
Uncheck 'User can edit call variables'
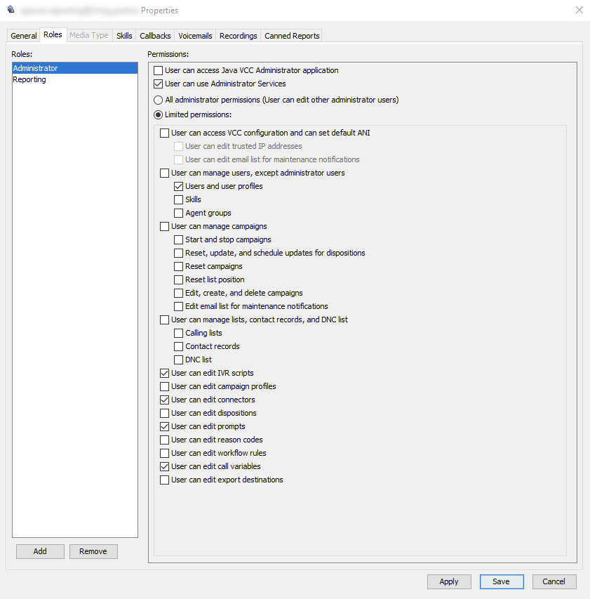(x=164, y=466)
